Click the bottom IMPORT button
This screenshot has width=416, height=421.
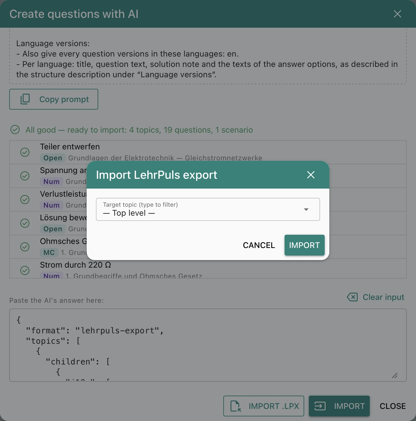click(x=339, y=406)
